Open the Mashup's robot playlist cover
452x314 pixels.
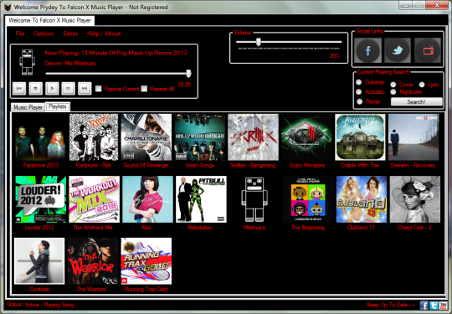[254, 199]
